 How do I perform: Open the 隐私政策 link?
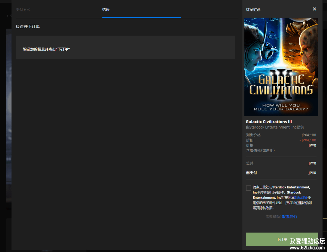point(301,198)
